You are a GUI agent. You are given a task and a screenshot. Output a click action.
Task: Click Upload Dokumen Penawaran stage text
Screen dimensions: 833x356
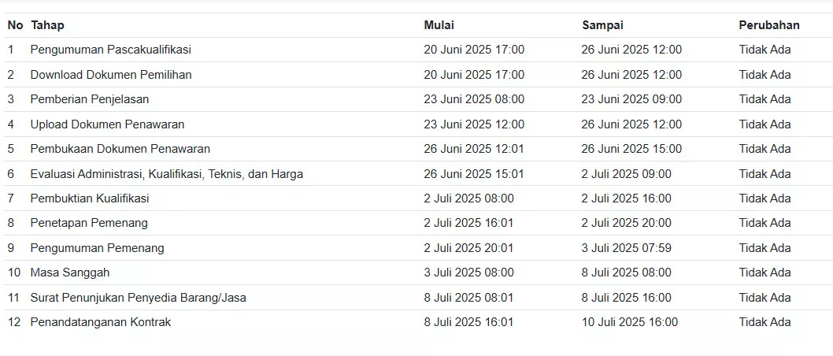tap(107, 124)
